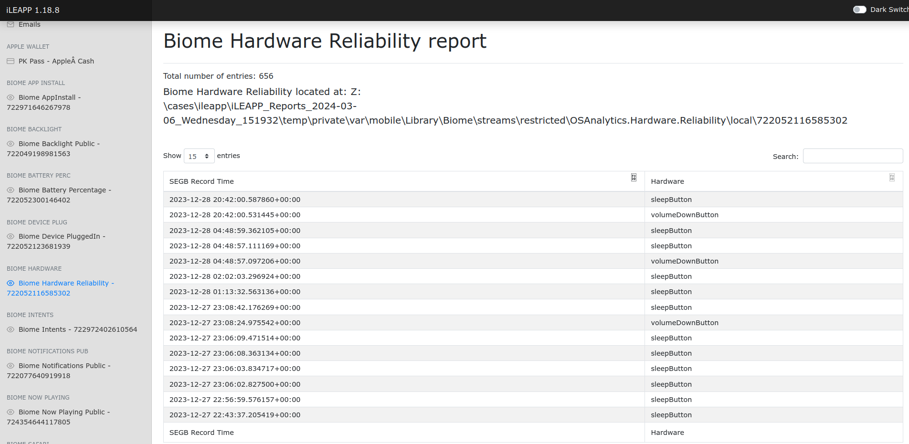Open Biome Device PluggedIn report

click(56, 241)
